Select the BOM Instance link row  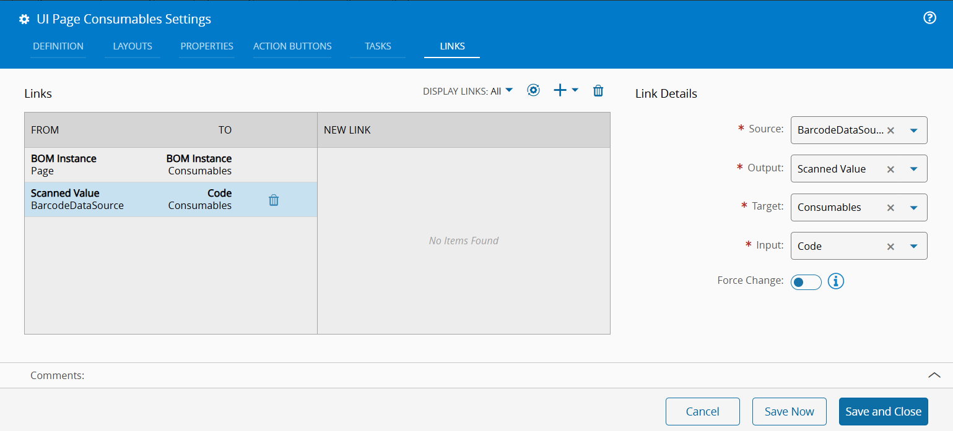[x=131, y=164]
